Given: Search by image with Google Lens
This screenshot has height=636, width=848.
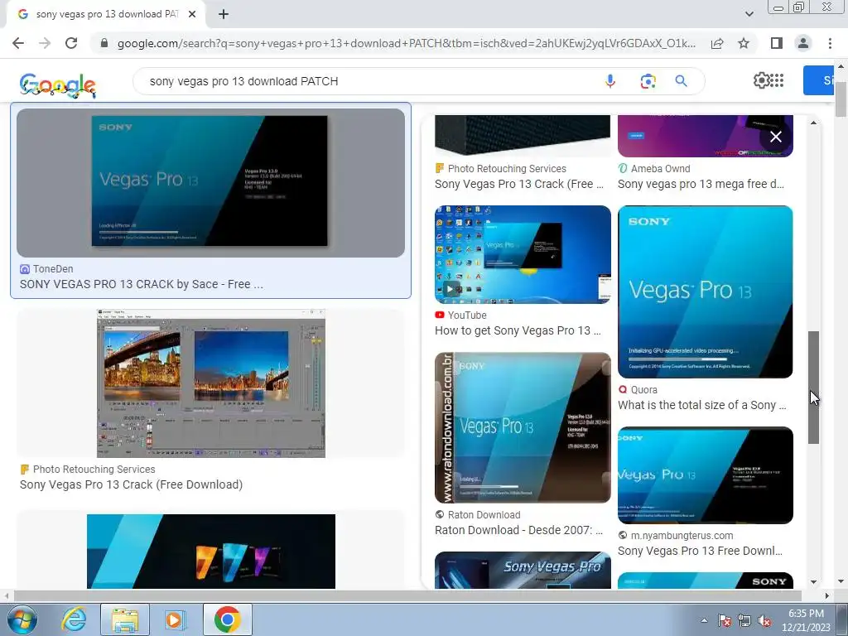Looking at the screenshot, I should tap(648, 81).
